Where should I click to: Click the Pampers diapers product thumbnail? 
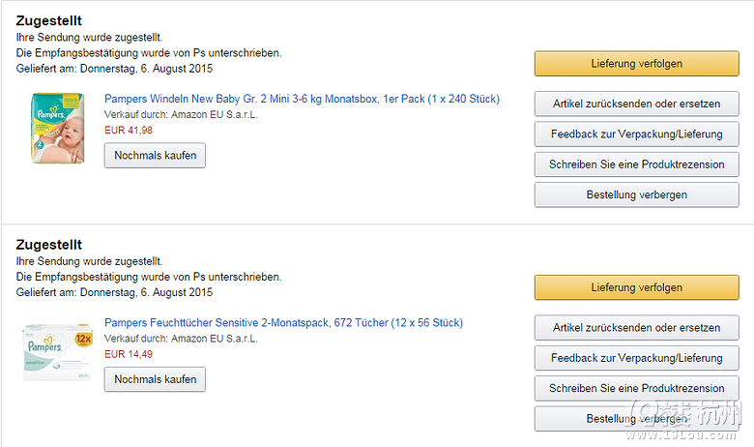[x=58, y=128]
